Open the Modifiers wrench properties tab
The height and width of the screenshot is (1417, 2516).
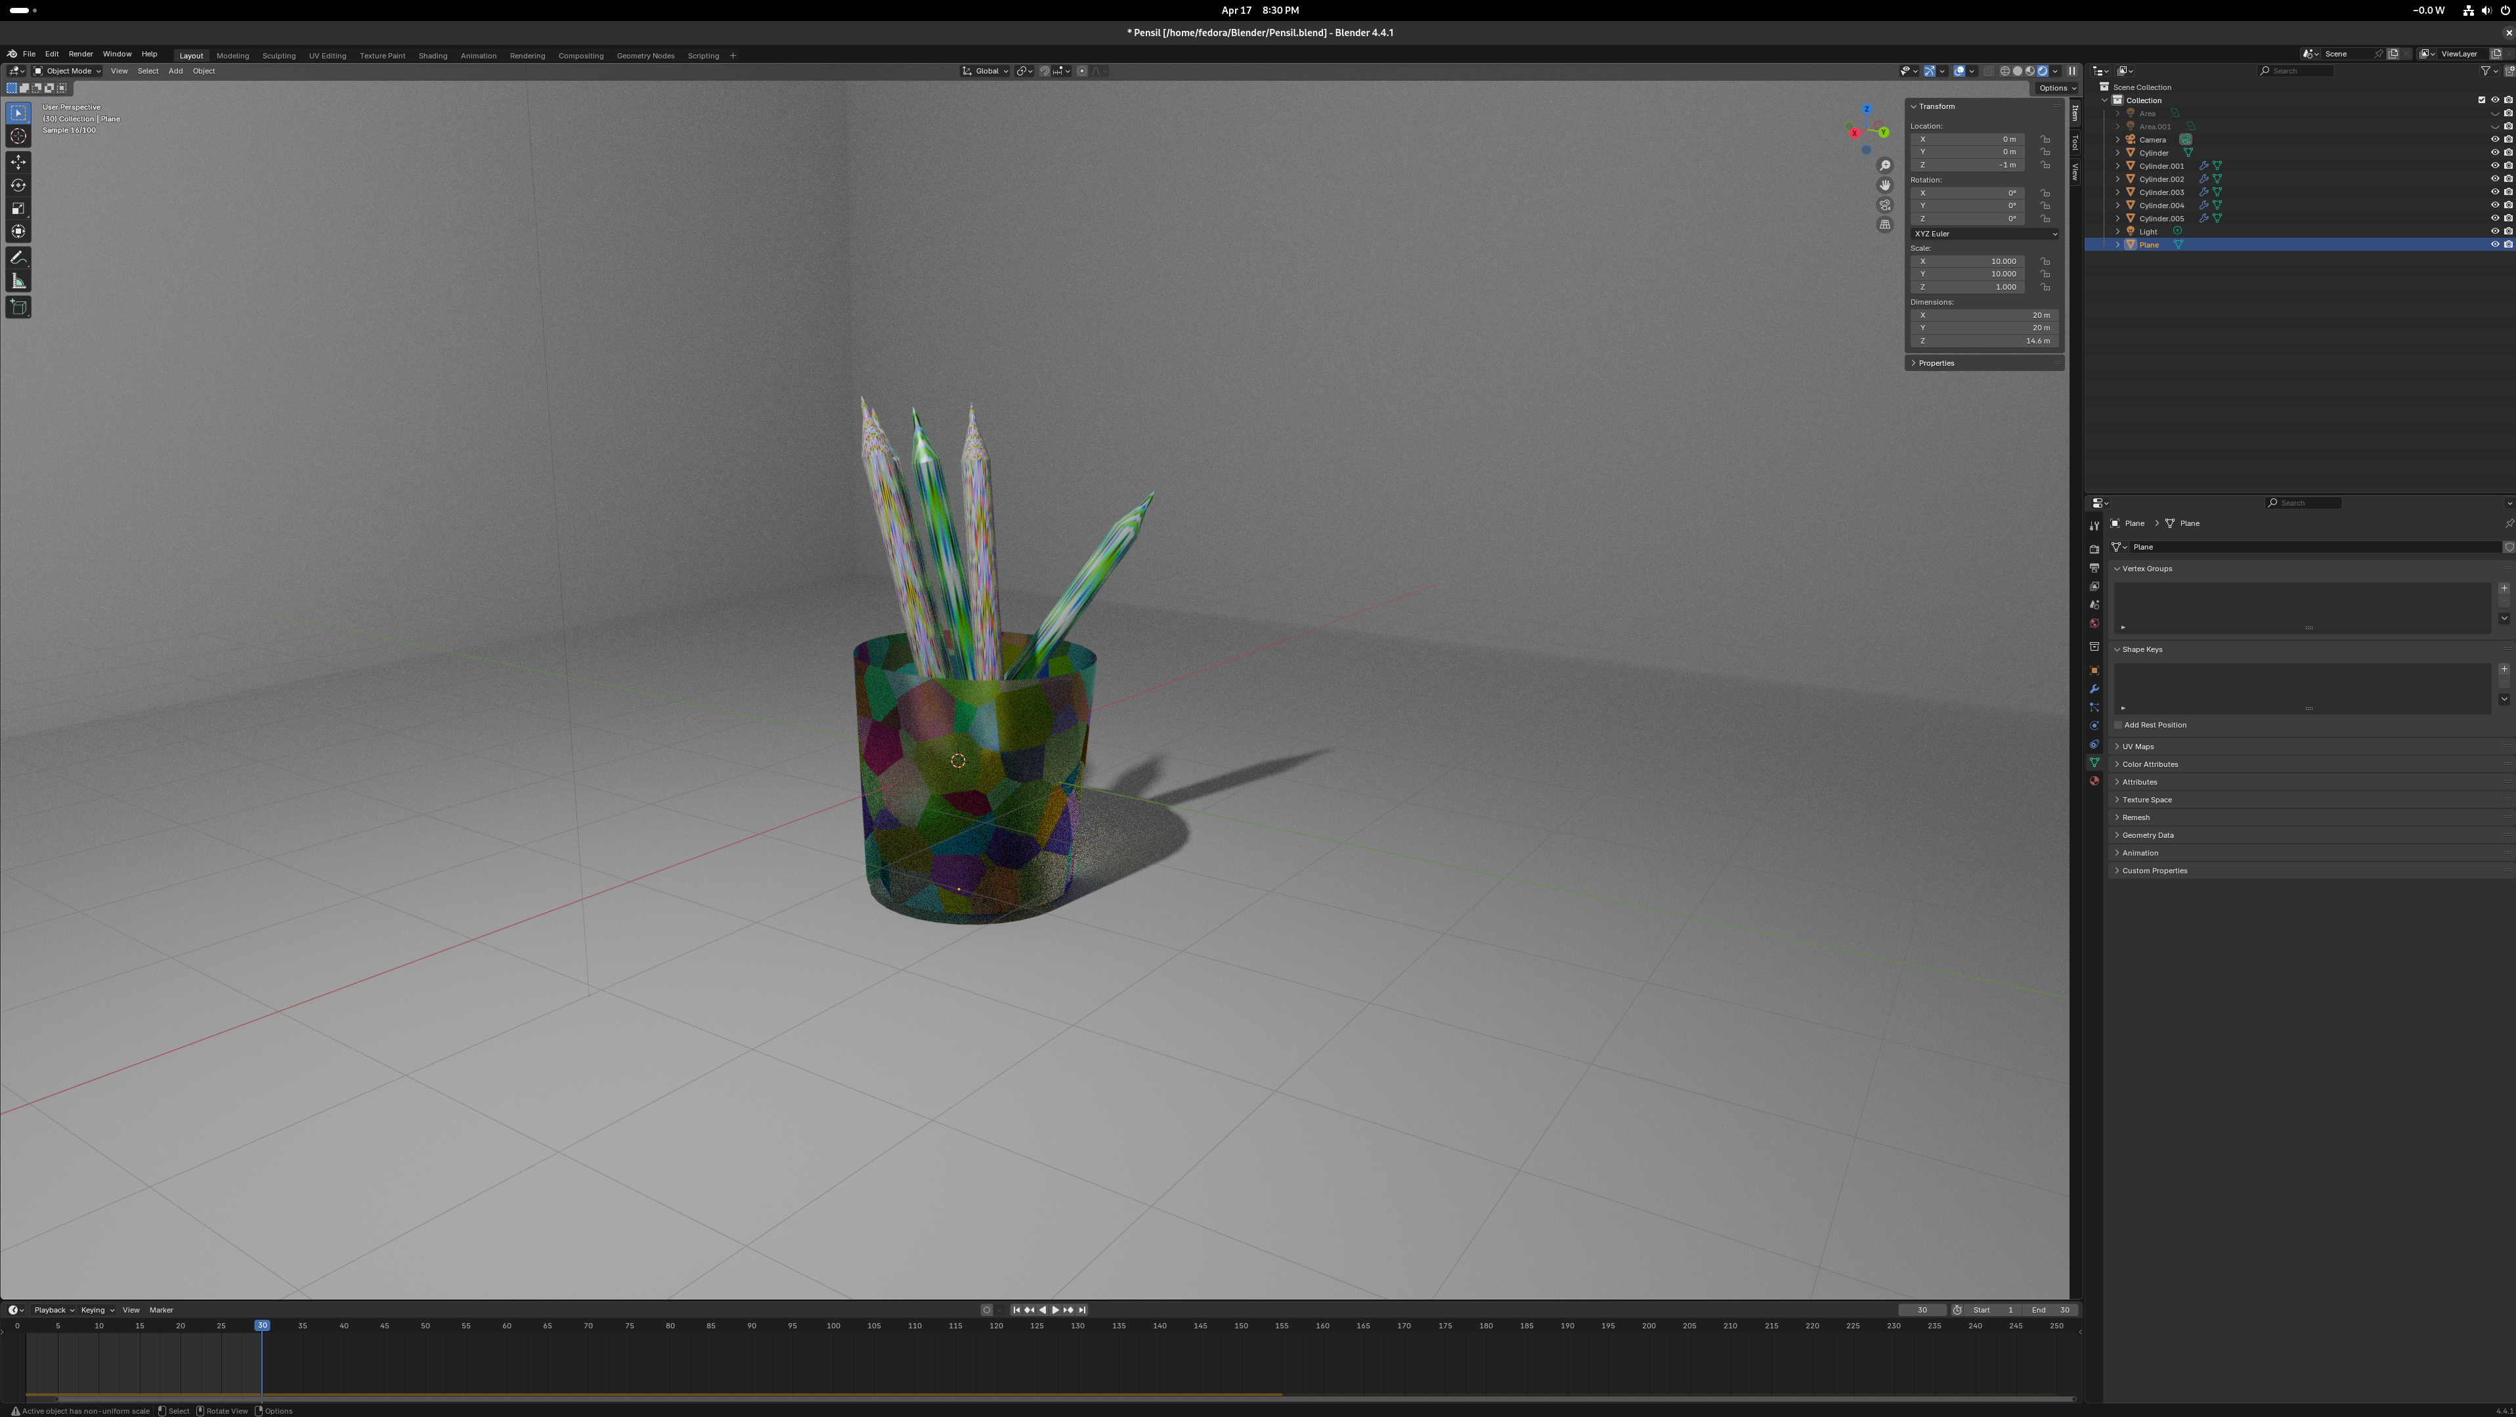2094,689
